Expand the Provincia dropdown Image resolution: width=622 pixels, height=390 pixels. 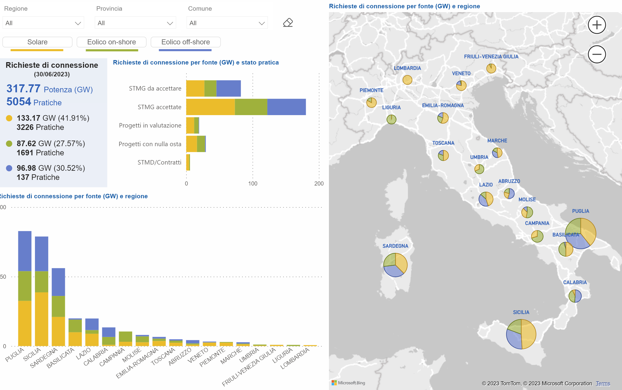coord(135,23)
